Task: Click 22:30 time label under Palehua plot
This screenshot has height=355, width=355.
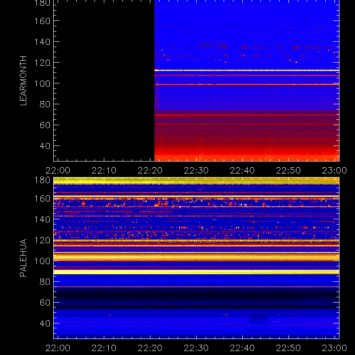Action: pyautogui.click(x=196, y=348)
